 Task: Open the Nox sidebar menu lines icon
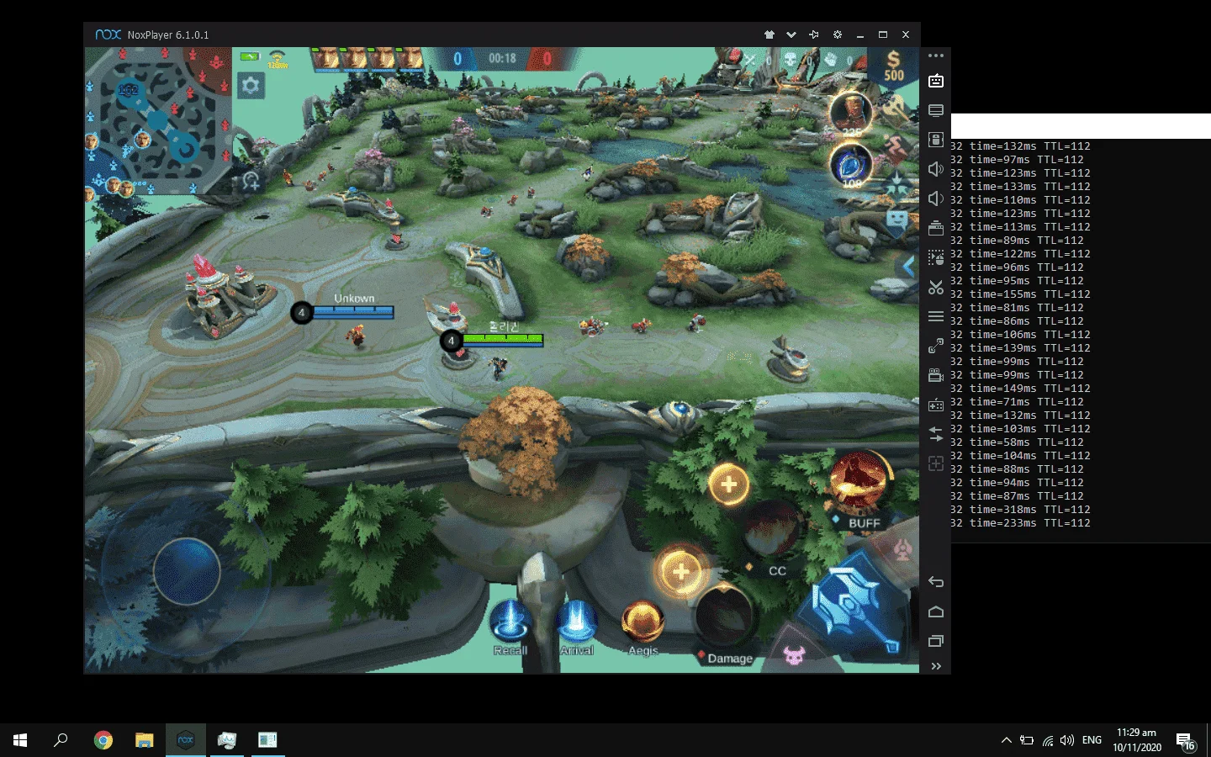936,316
